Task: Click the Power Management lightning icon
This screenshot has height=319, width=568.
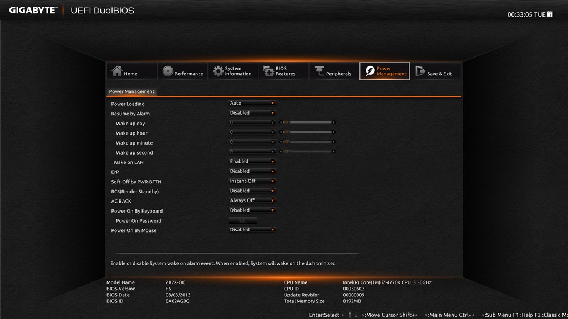Action: [x=370, y=71]
